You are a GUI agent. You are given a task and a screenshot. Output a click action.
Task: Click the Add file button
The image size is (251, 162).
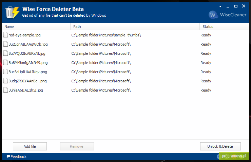coord(30,146)
